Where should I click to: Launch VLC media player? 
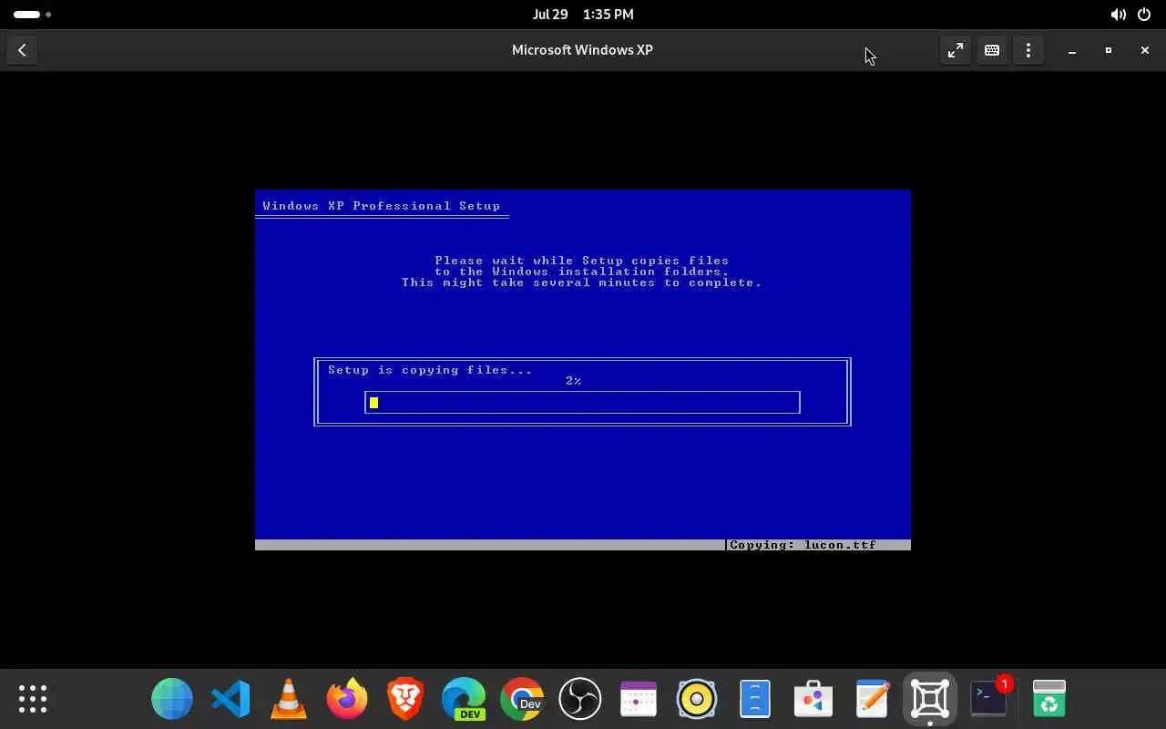pyautogui.click(x=289, y=699)
